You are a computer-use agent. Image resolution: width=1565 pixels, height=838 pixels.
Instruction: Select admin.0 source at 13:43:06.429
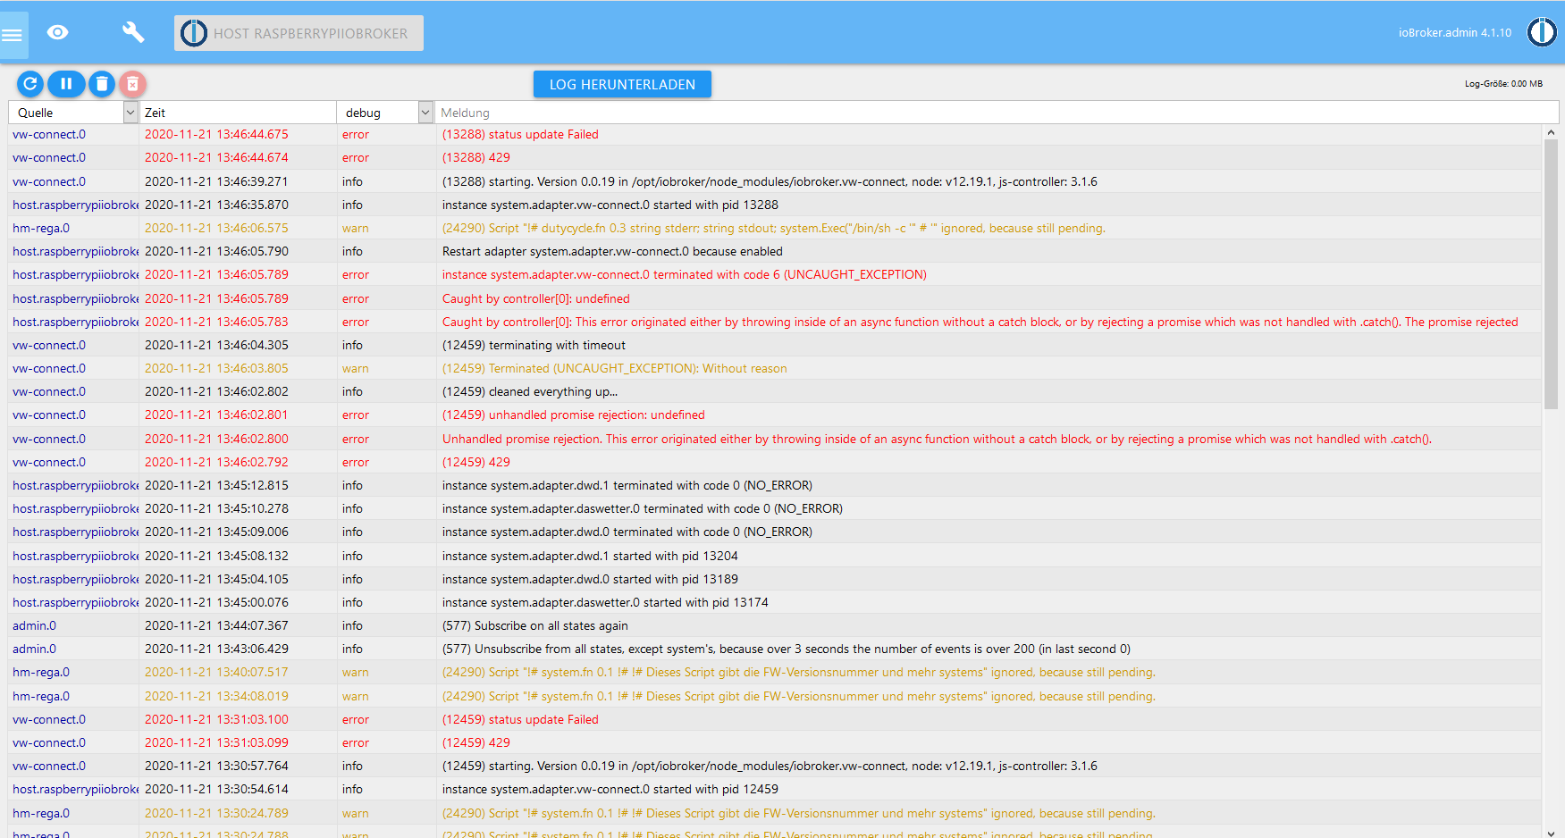tap(34, 649)
